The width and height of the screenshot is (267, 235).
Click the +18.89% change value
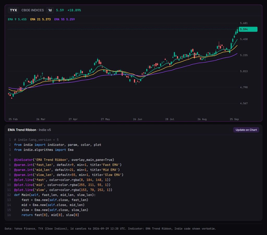point(74,10)
